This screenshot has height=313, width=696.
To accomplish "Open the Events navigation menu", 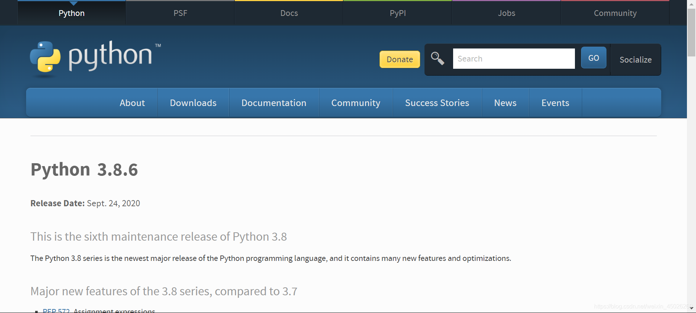I will tap(555, 103).
